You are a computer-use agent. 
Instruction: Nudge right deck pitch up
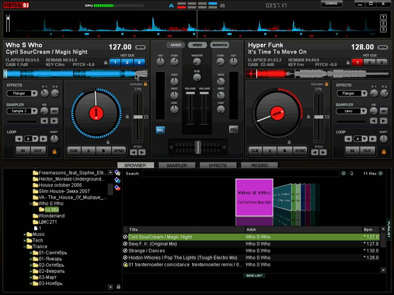click(x=323, y=152)
